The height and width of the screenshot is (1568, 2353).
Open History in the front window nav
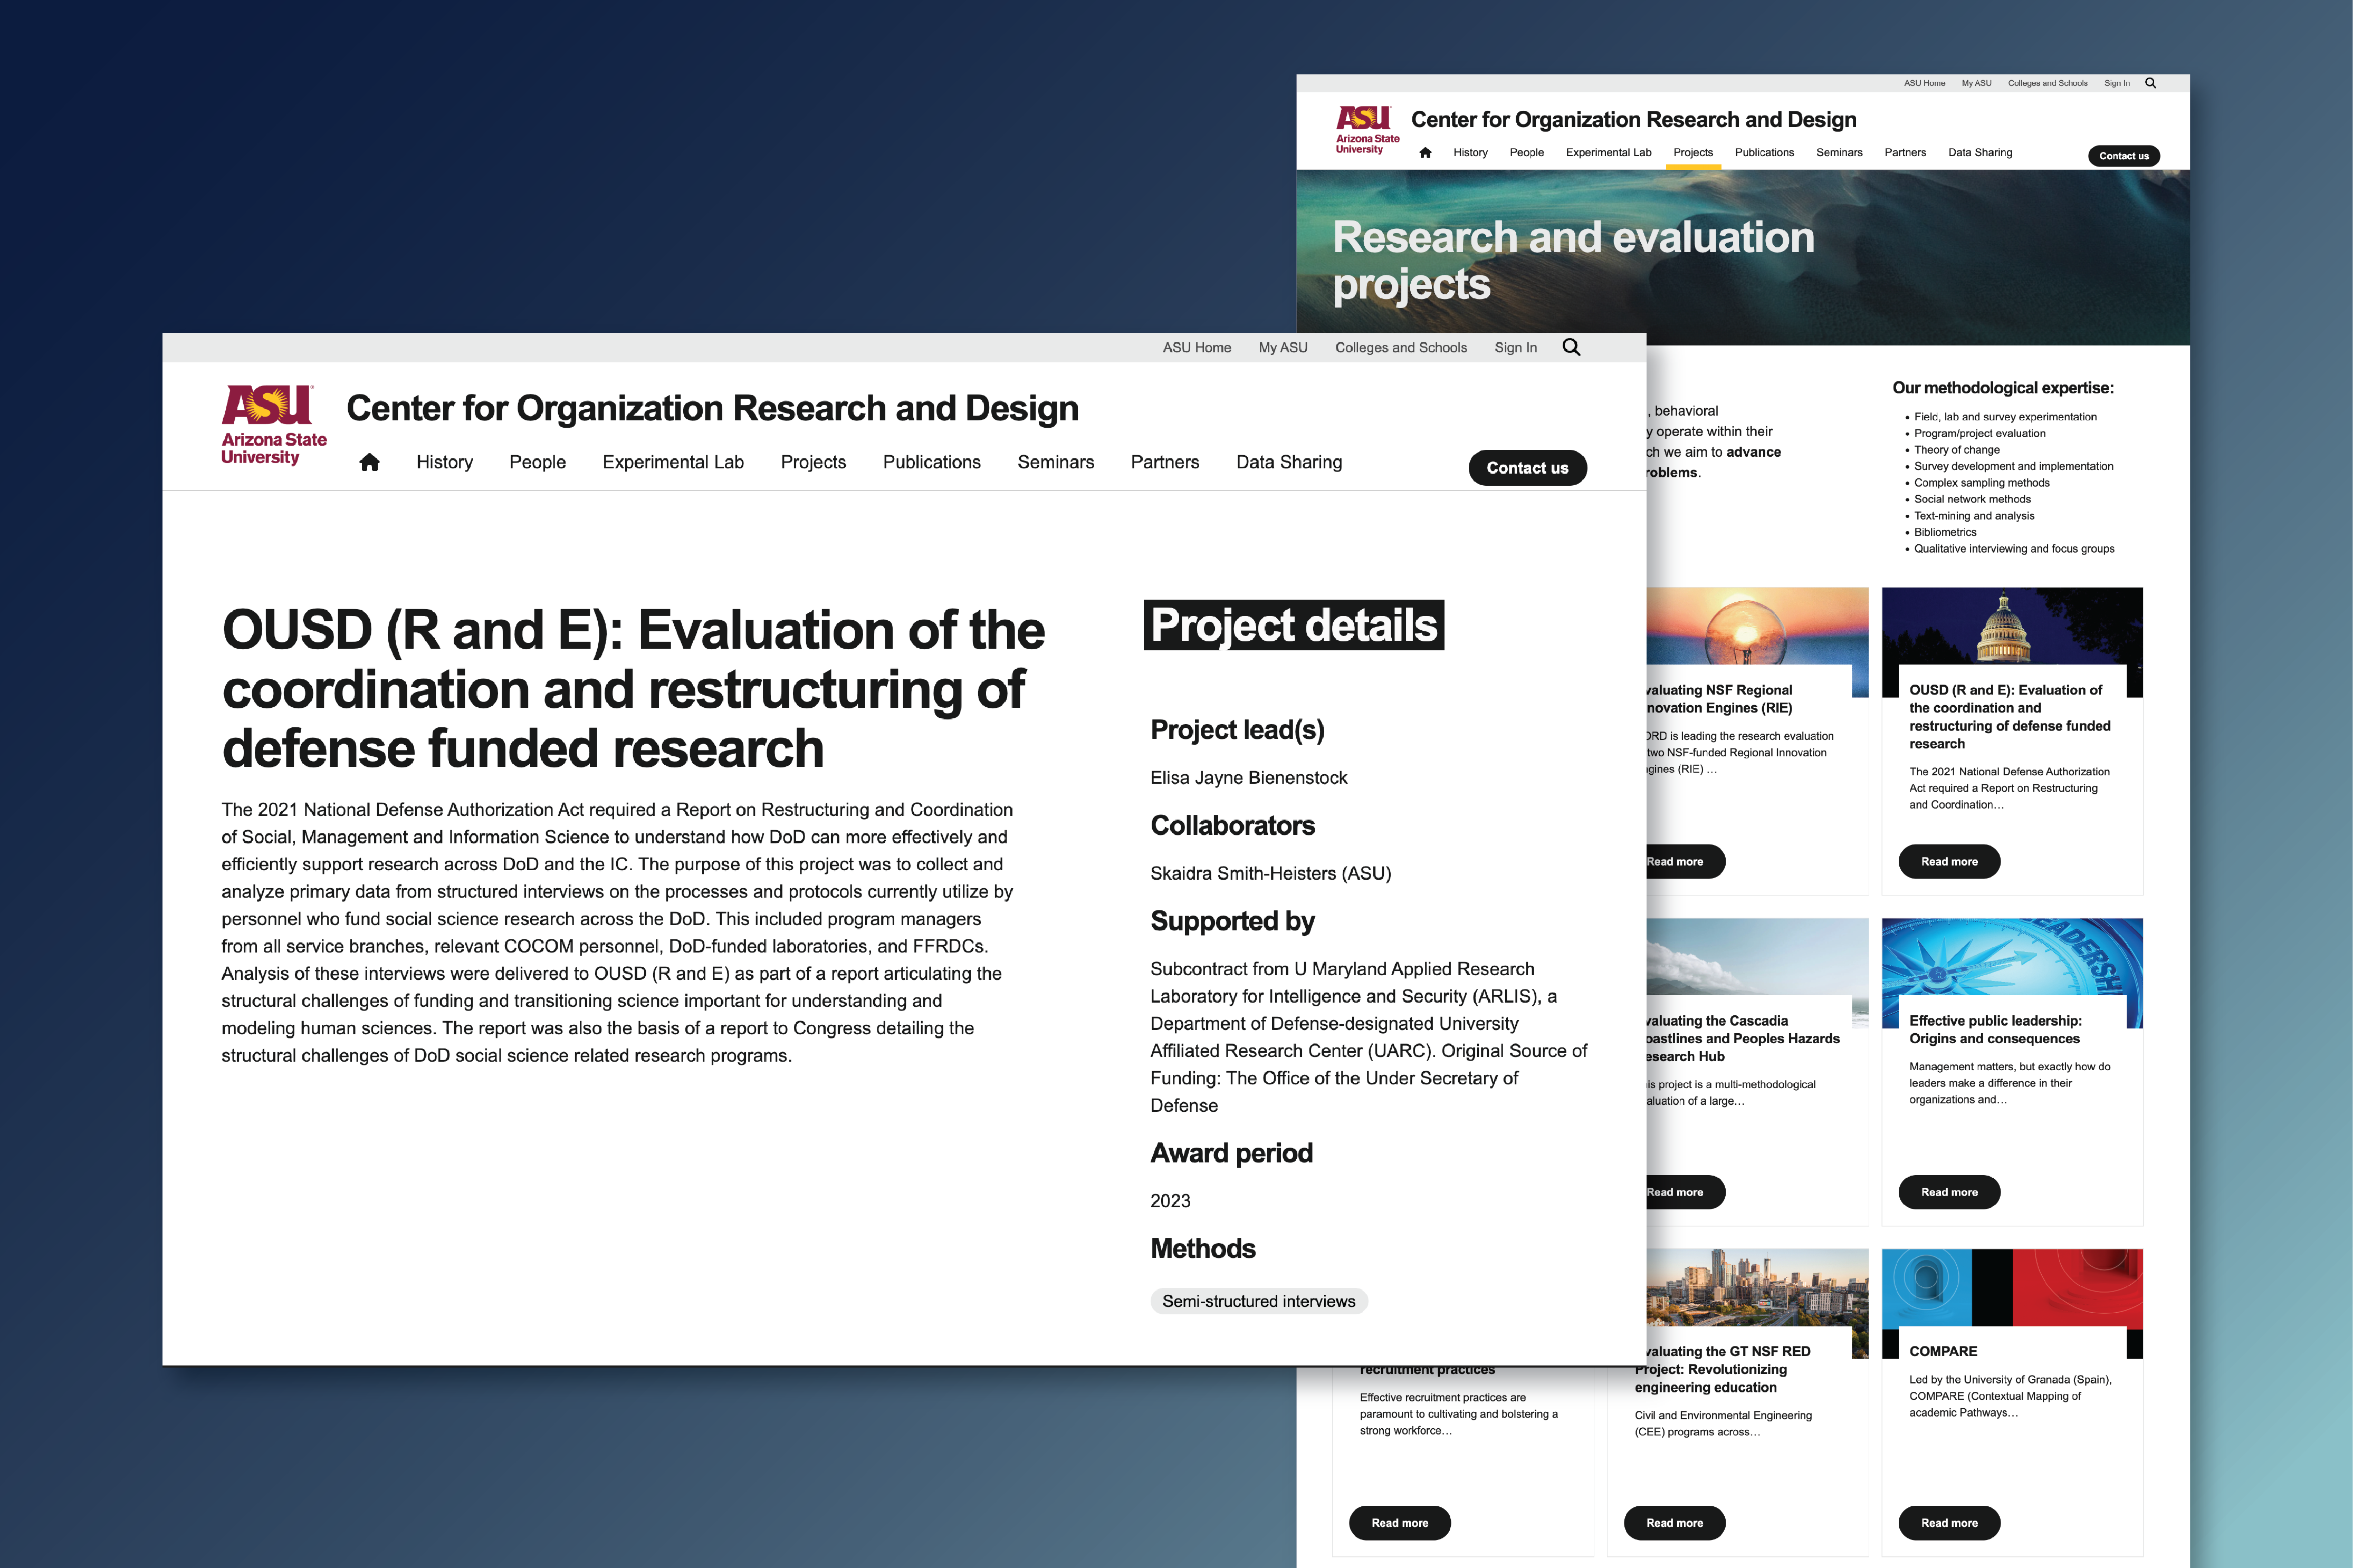(444, 462)
